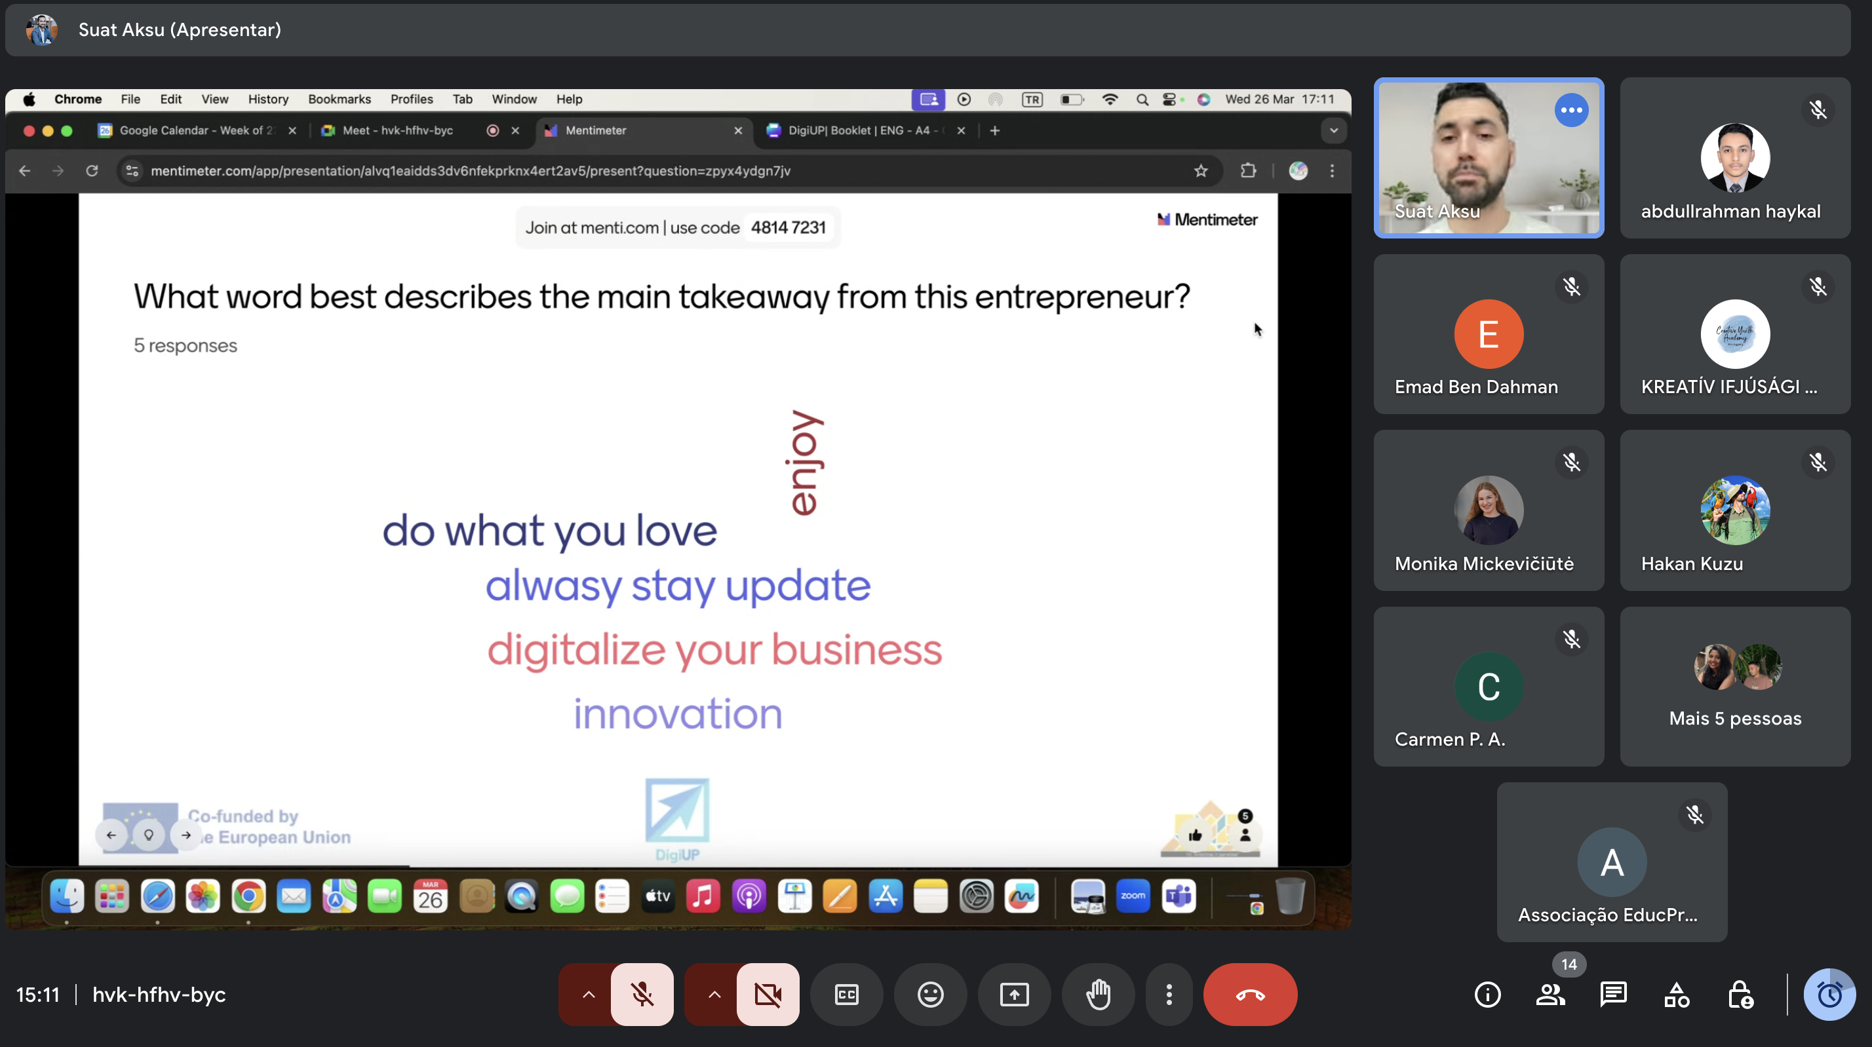Image resolution: width=1872 pixels, height=1047 pixels.
Task: Toggle closed captions button
Action: (847, 994)
